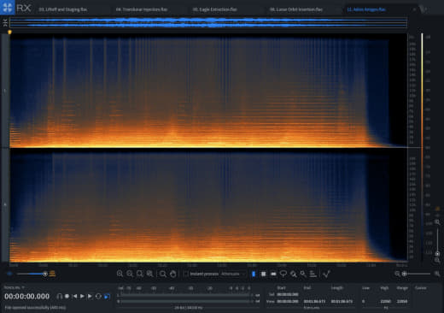Click the Play button in transport
Viewport: 444px width, 313px height.
click(82, 297)
